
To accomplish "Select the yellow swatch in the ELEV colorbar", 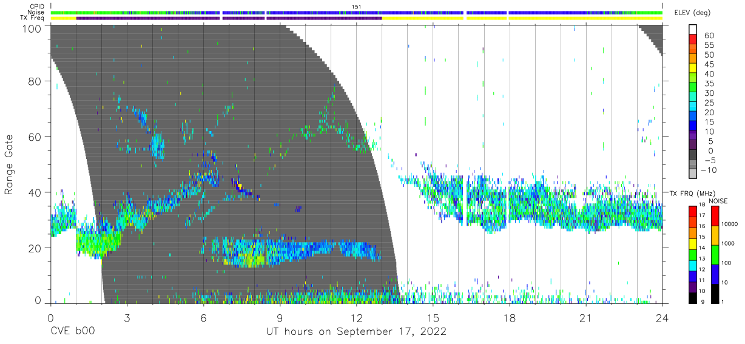I will (x=694, y=68).
